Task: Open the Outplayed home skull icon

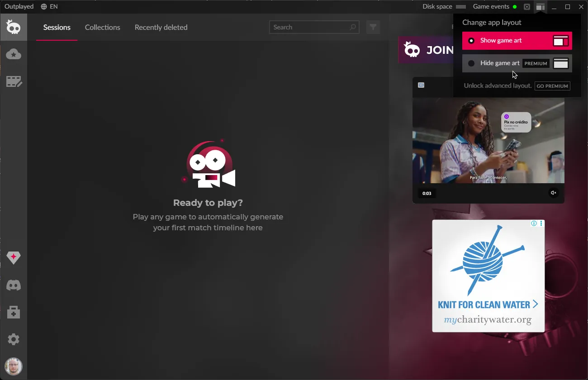Action: [14, 27]
